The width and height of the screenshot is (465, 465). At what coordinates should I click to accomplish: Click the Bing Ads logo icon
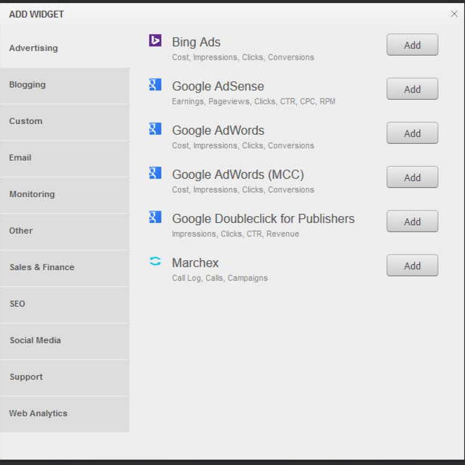click(x=155, y=40)
